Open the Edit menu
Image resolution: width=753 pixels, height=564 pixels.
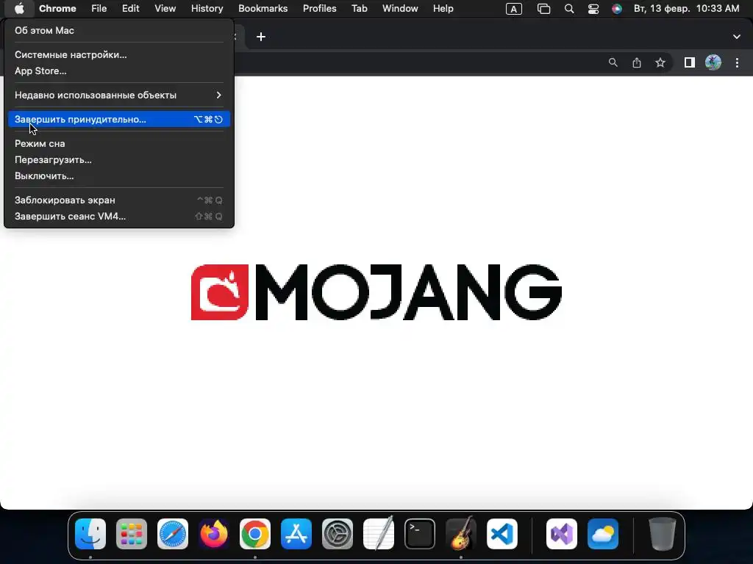130,9
